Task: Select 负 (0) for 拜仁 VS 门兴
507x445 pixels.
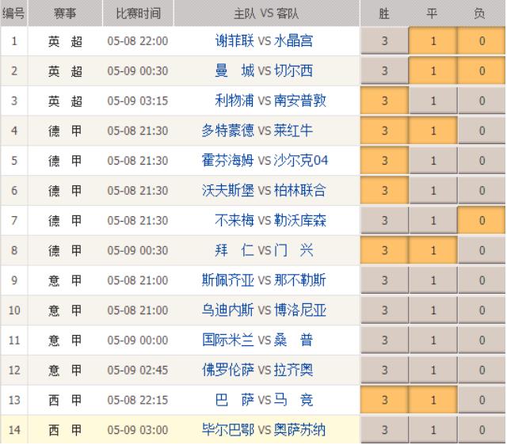Action: point(482,250)
